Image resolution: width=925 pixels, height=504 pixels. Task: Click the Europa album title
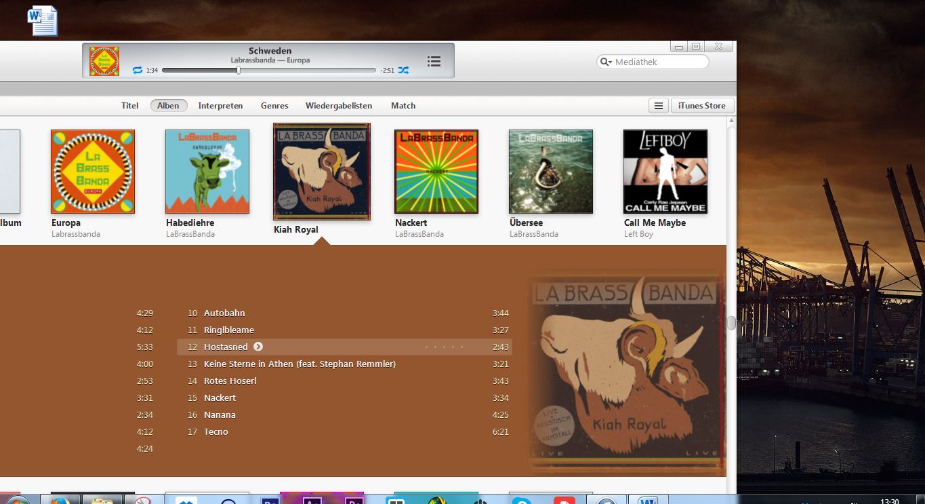click(x=66, y=222)
